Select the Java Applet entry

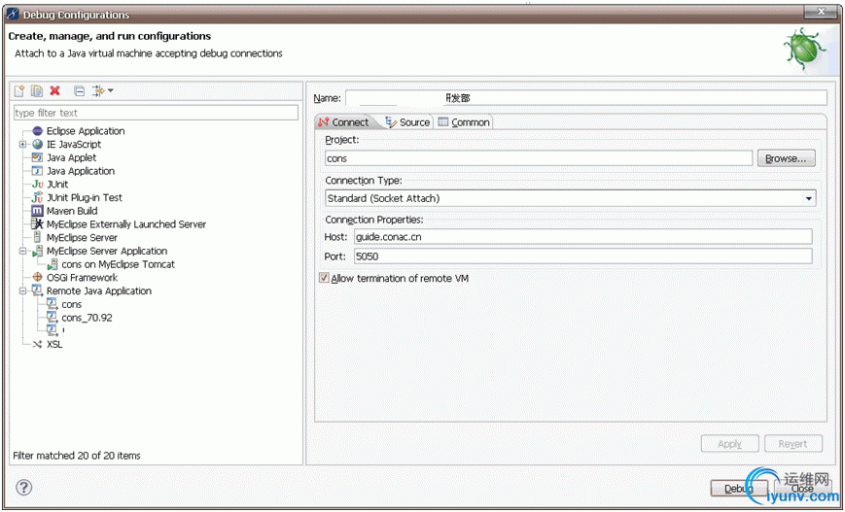(x=72, y=157)
